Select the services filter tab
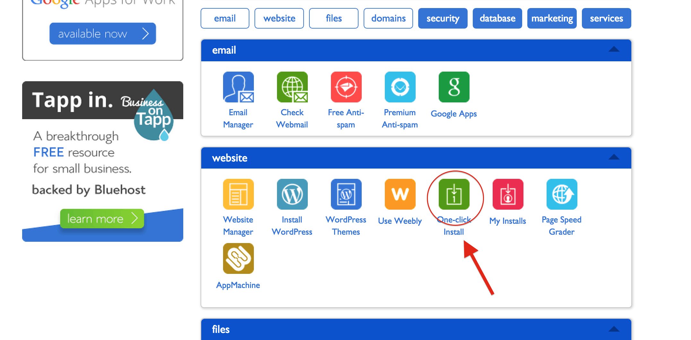Image resolution: width=691 pixels, height=340 pixels. pyautogui.click(x=607, y=18)
